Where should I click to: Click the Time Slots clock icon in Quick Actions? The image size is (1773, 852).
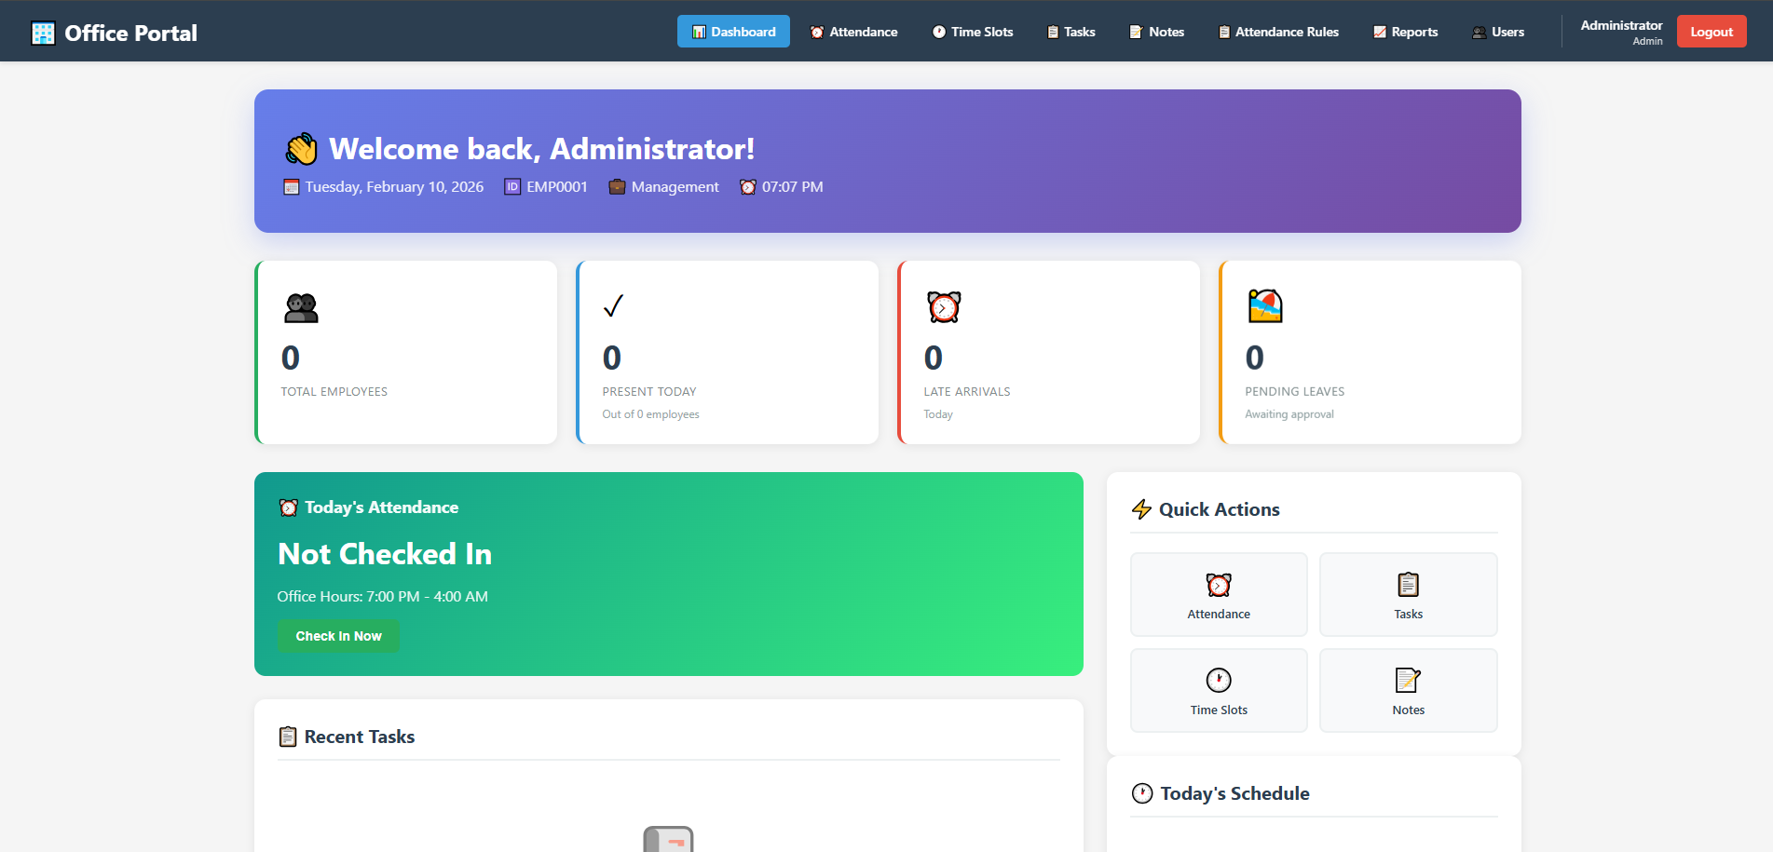pyautogui.click(x=1219, y=682)
